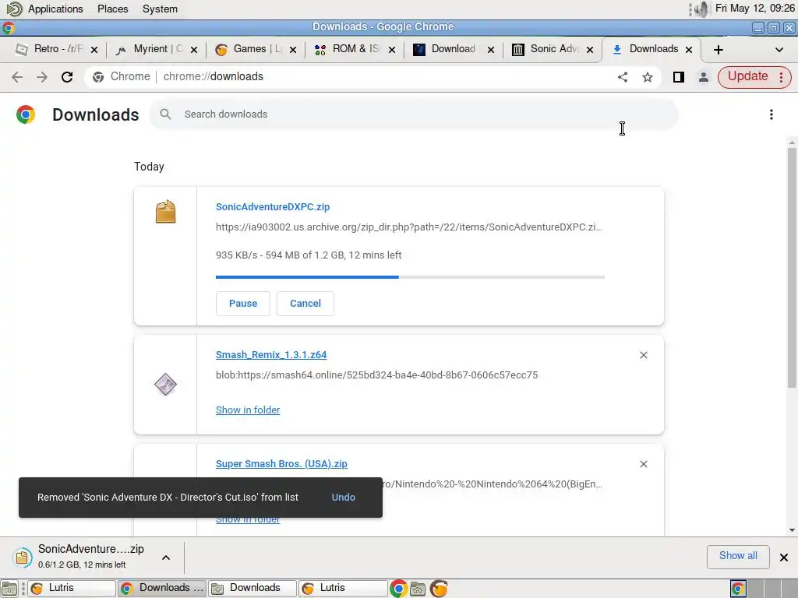Open the Downloads page more actions menu

coord(772,114)
